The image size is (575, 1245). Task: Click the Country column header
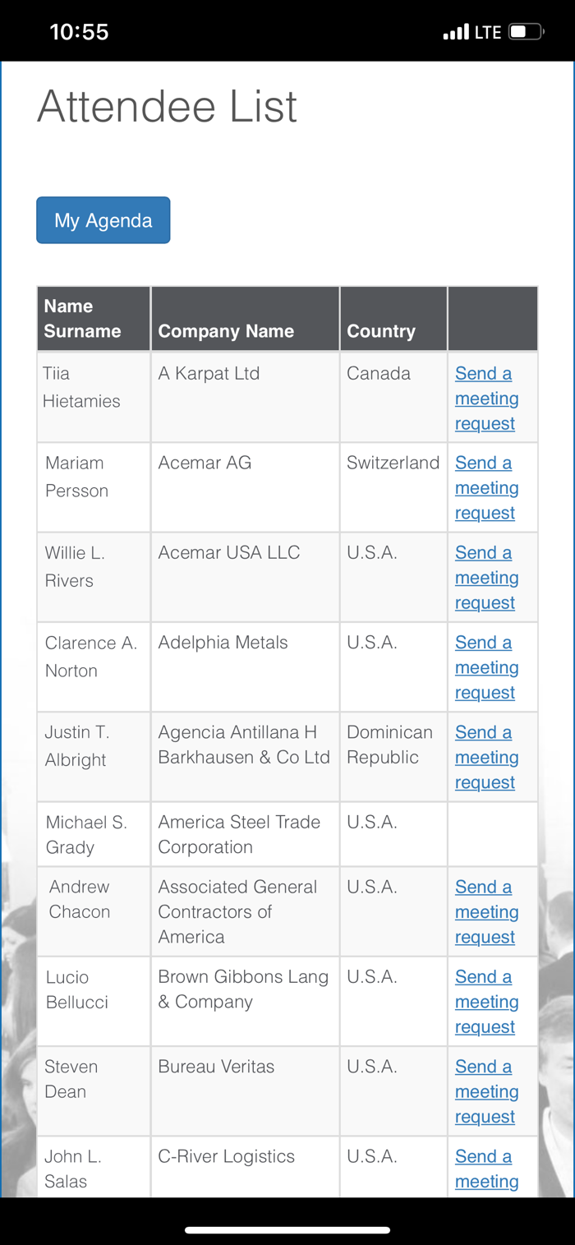click(381, 331)
